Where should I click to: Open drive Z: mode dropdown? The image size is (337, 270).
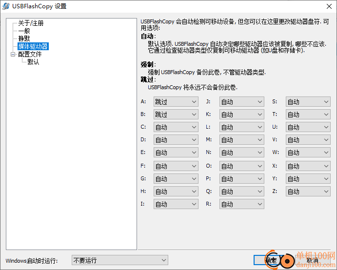308,191
